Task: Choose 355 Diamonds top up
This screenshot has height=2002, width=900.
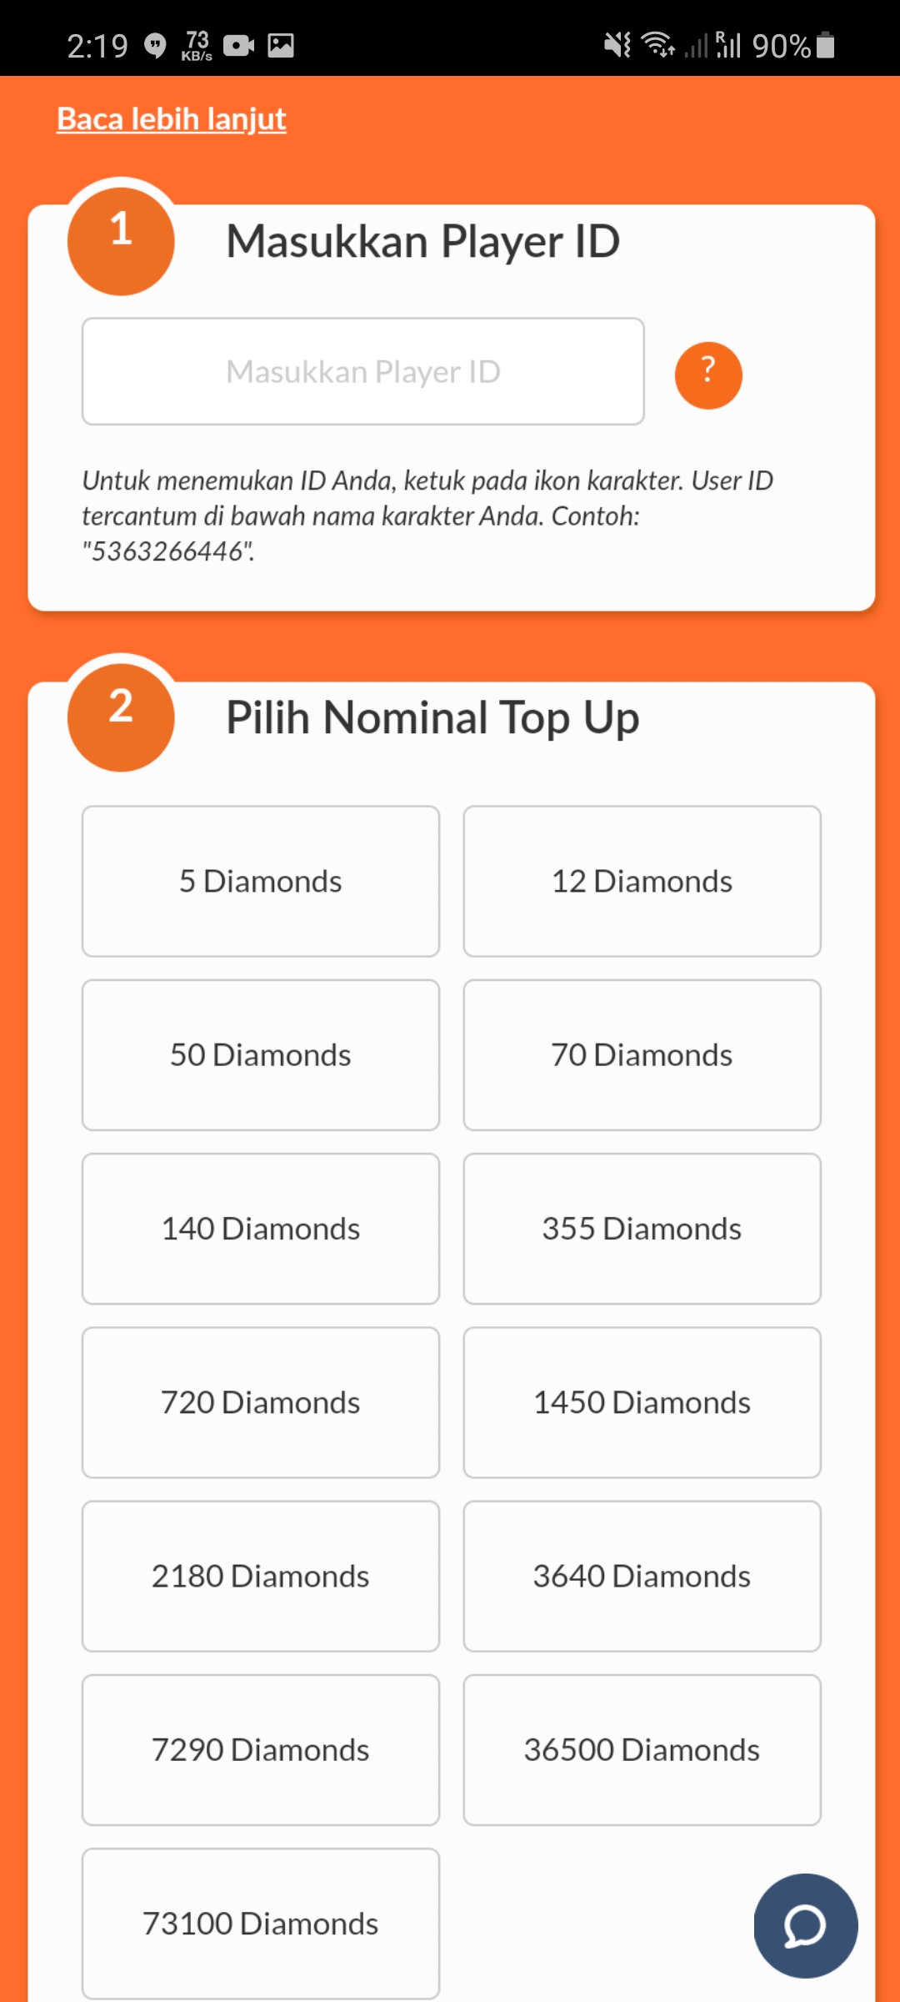Action: (642, 1229)
